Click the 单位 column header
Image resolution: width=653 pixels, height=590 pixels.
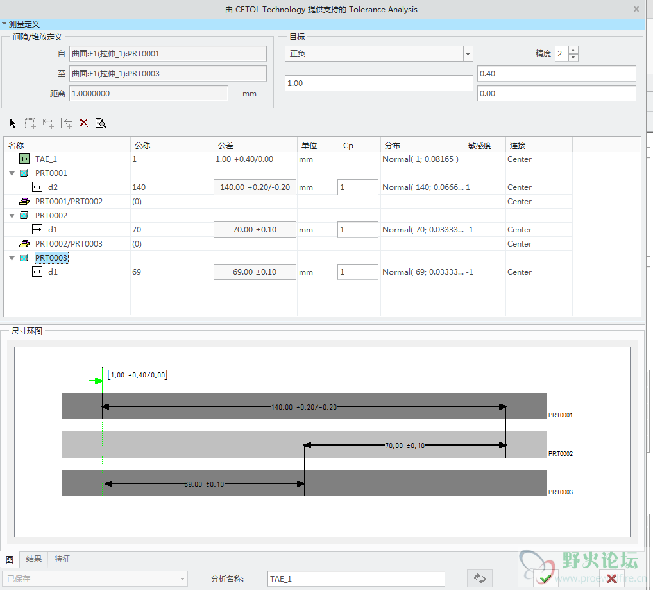click(318, 145)
